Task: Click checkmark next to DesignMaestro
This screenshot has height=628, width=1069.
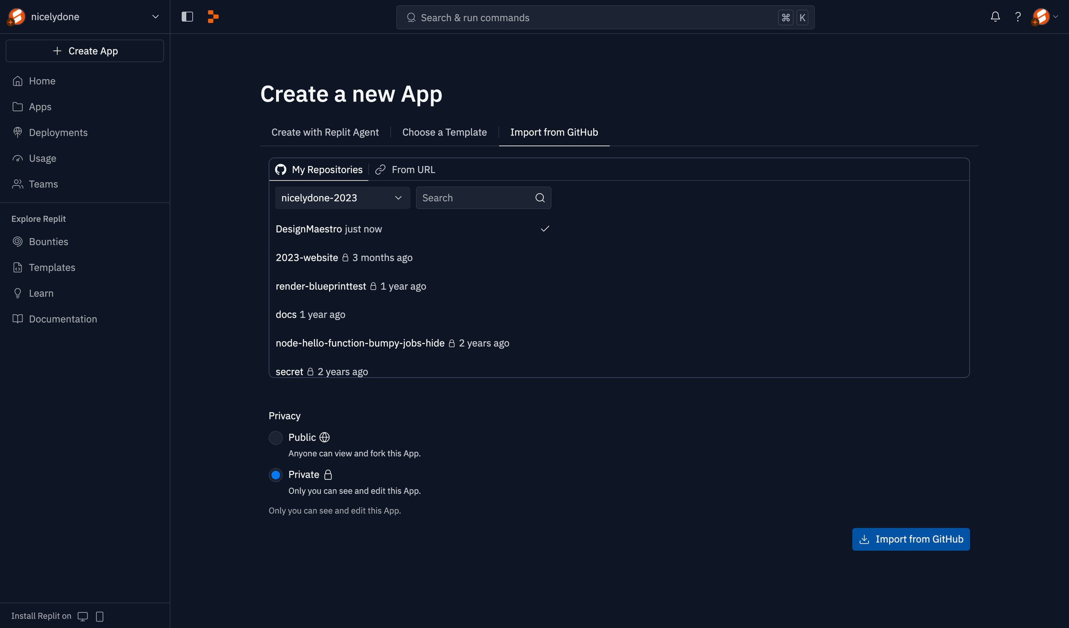Action: click(x=545, y=229)
